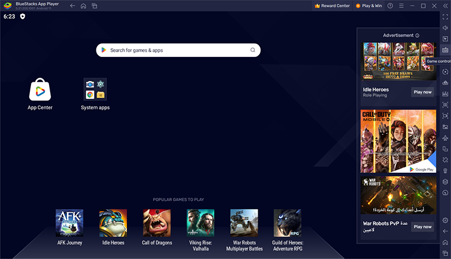Open the System apps folder
The image size is (451, 259).
pos(95,94)
